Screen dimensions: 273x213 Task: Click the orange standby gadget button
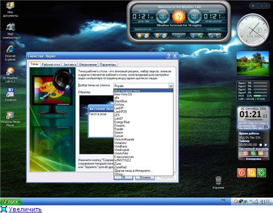tap(252, 172)
